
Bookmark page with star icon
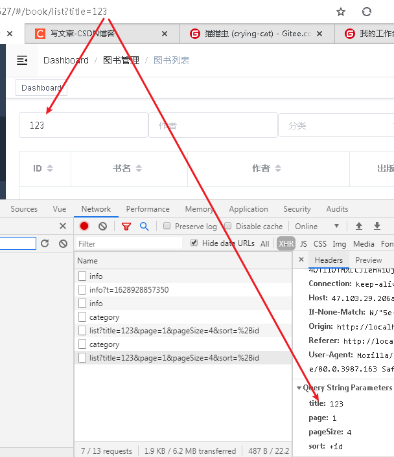[x=341, y=12]
